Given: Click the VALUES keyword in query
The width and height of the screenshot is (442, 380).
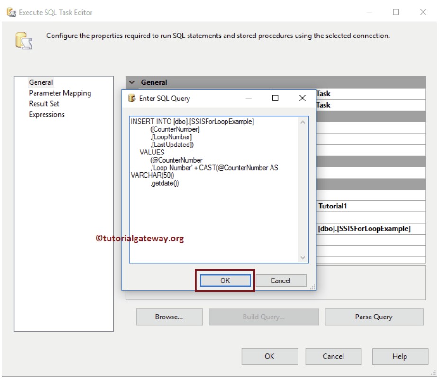Looking at the screenshot, I should click(152, 152).
